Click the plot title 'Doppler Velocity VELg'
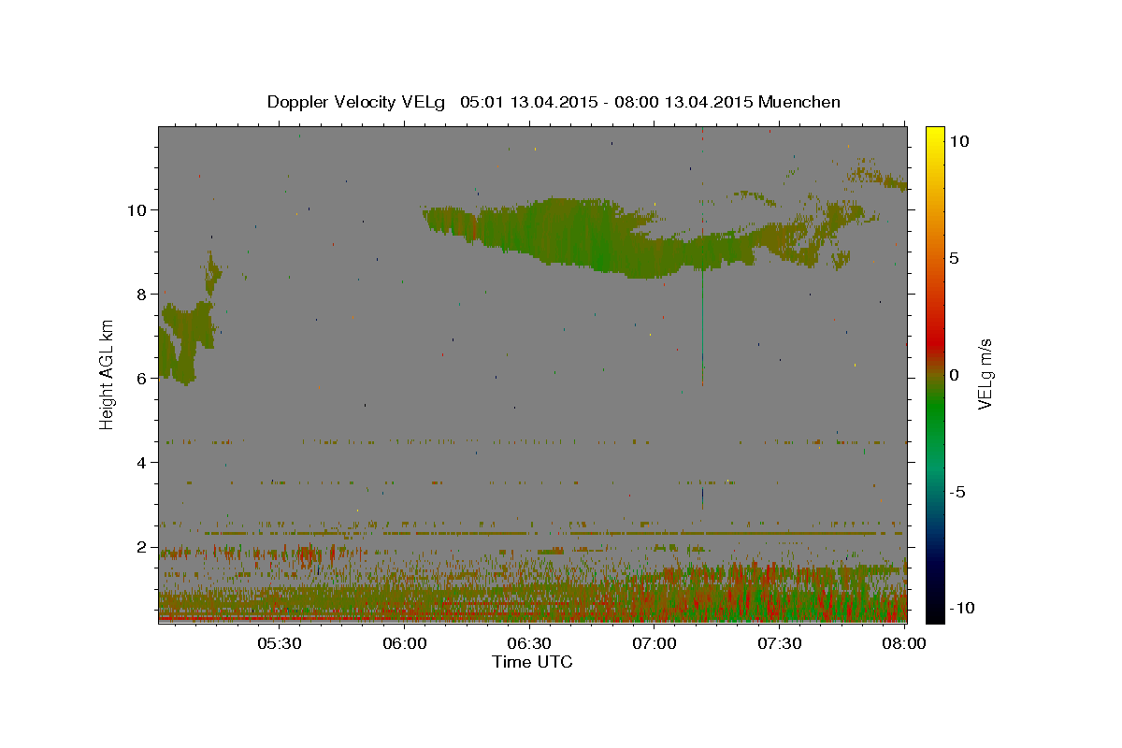The image size is (1122, 748). [358, 102]
